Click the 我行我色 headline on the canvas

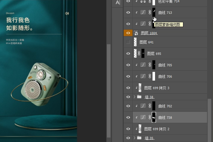click(18, 20)
